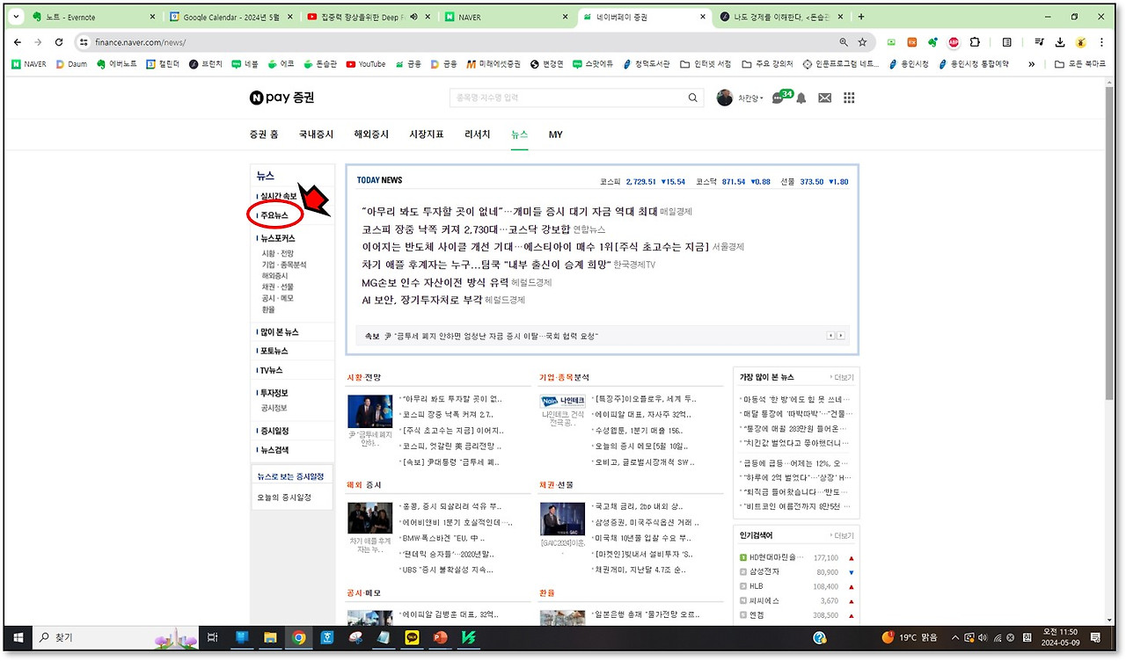Open 더보기 for 가장 많이 본 뉴스
Viewport: 1126px width, 661px height.
click(x=843, y=377)
